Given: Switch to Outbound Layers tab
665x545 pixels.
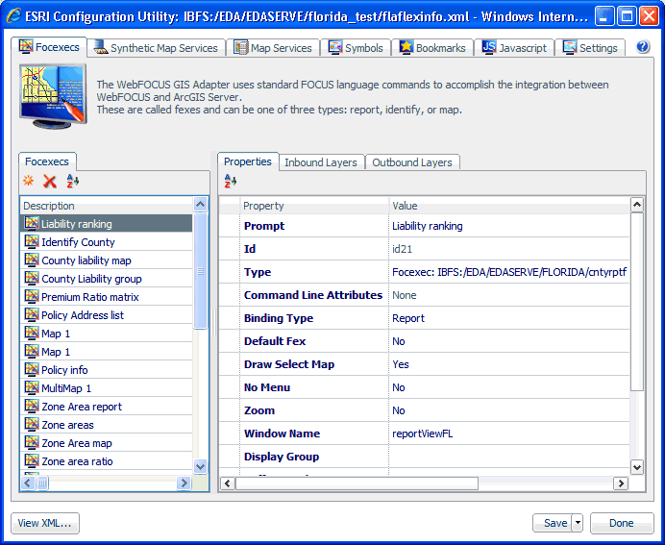Looking at the screenshot, I should (x=412, y=162).
